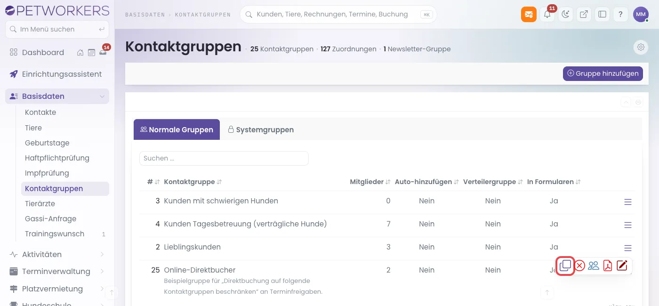Click scroll-to-top arrow near table bottom
The image size is (659, 306).
pos(547,292)
